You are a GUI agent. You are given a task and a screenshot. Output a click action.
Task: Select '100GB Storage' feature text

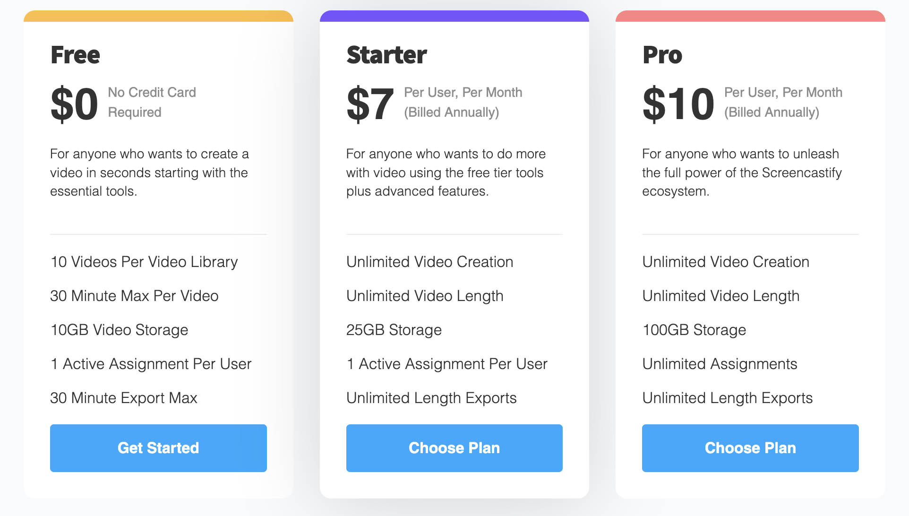(694, 330)
